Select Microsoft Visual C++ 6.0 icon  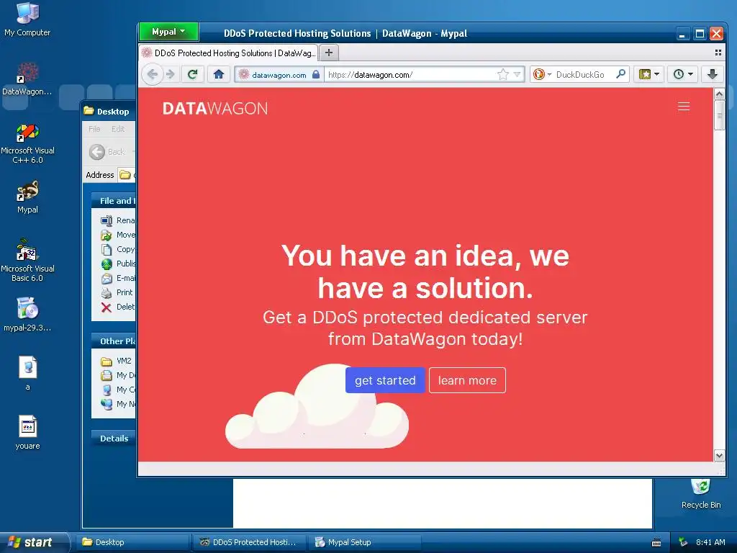27,143
